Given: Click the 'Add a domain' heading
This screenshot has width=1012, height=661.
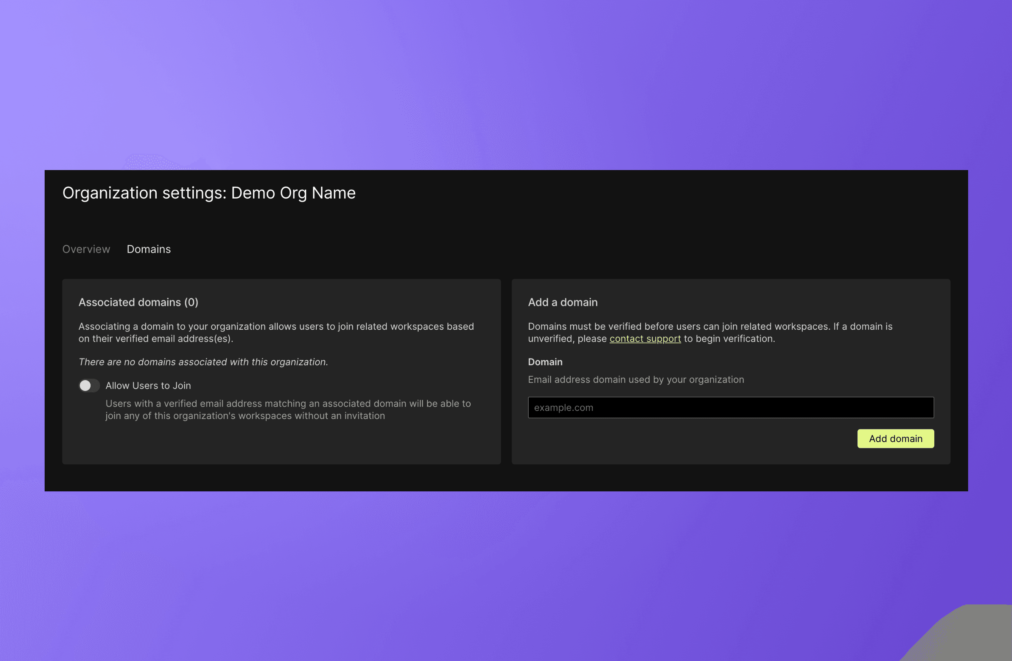Looking at the screenshot, I should (x=562, y=302).
